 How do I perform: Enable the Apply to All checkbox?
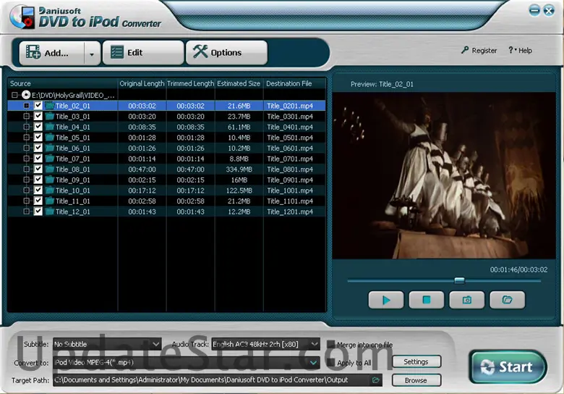pos(331,362)
